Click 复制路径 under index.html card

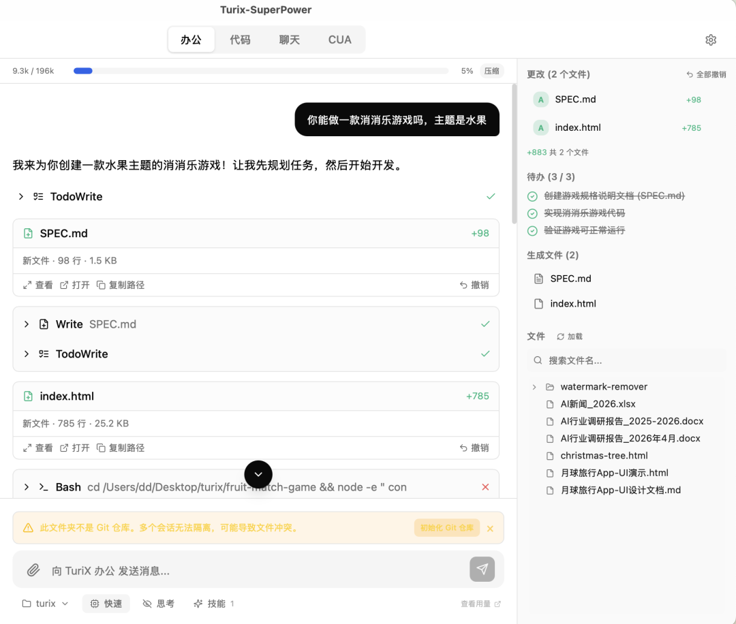121,448
